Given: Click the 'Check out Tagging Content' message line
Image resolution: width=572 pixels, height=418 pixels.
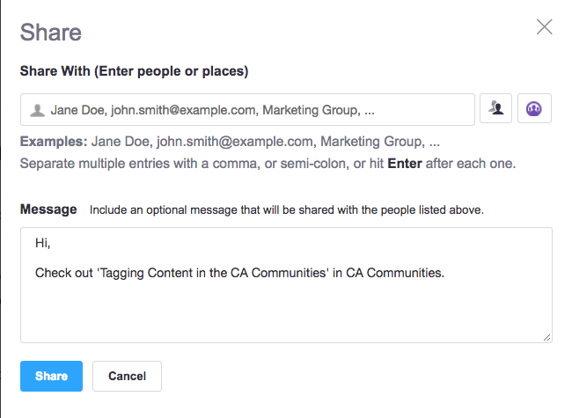Looking at the screenshot, I should pyautogui.click(x=239, y=273).
